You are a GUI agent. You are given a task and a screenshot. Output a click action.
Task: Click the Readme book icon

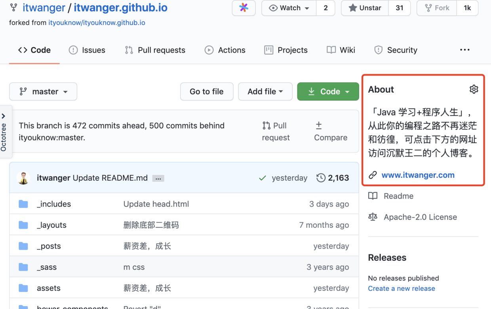click(373, 196)
